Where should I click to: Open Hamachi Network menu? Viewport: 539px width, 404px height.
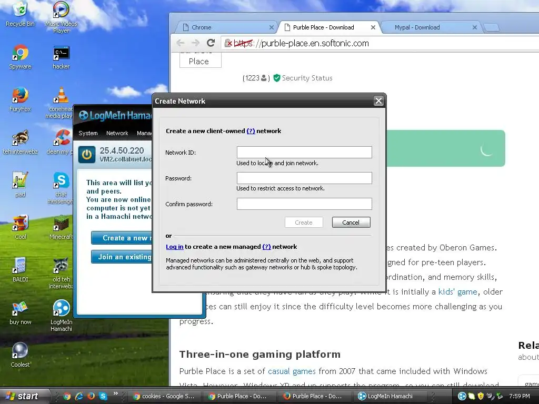point(117,133)
